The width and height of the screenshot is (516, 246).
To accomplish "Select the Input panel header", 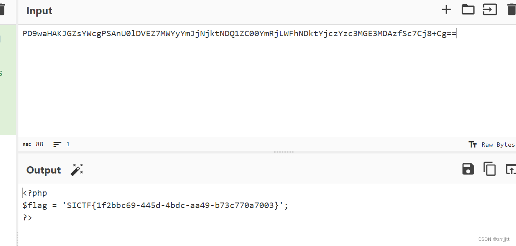I will click(x=39, y=11).
